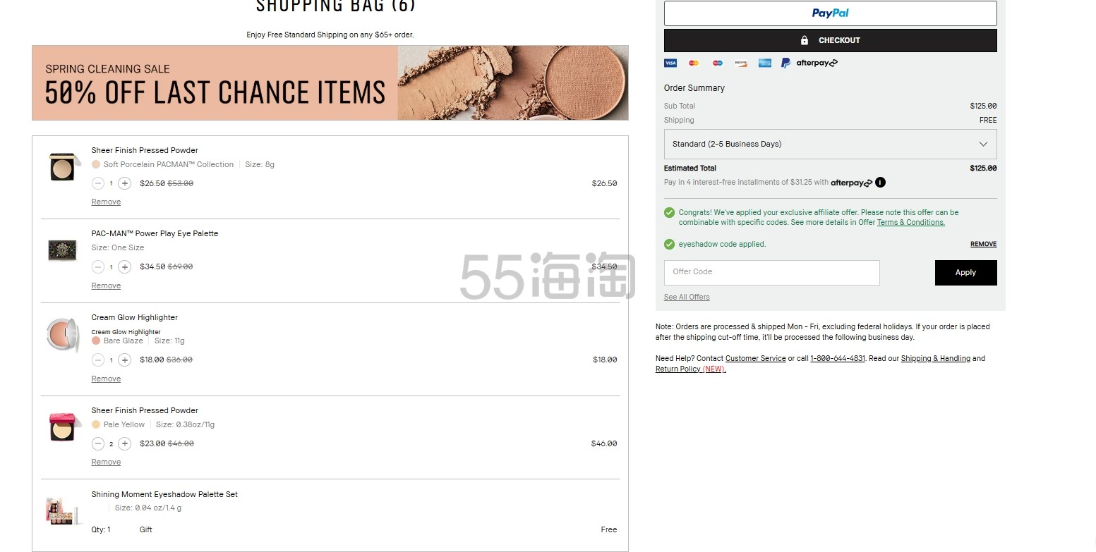Click the Soft Porcelain color swatch
Viewport: 1096px width, 552px height.
pyautogui.click(x=96, y=164)
